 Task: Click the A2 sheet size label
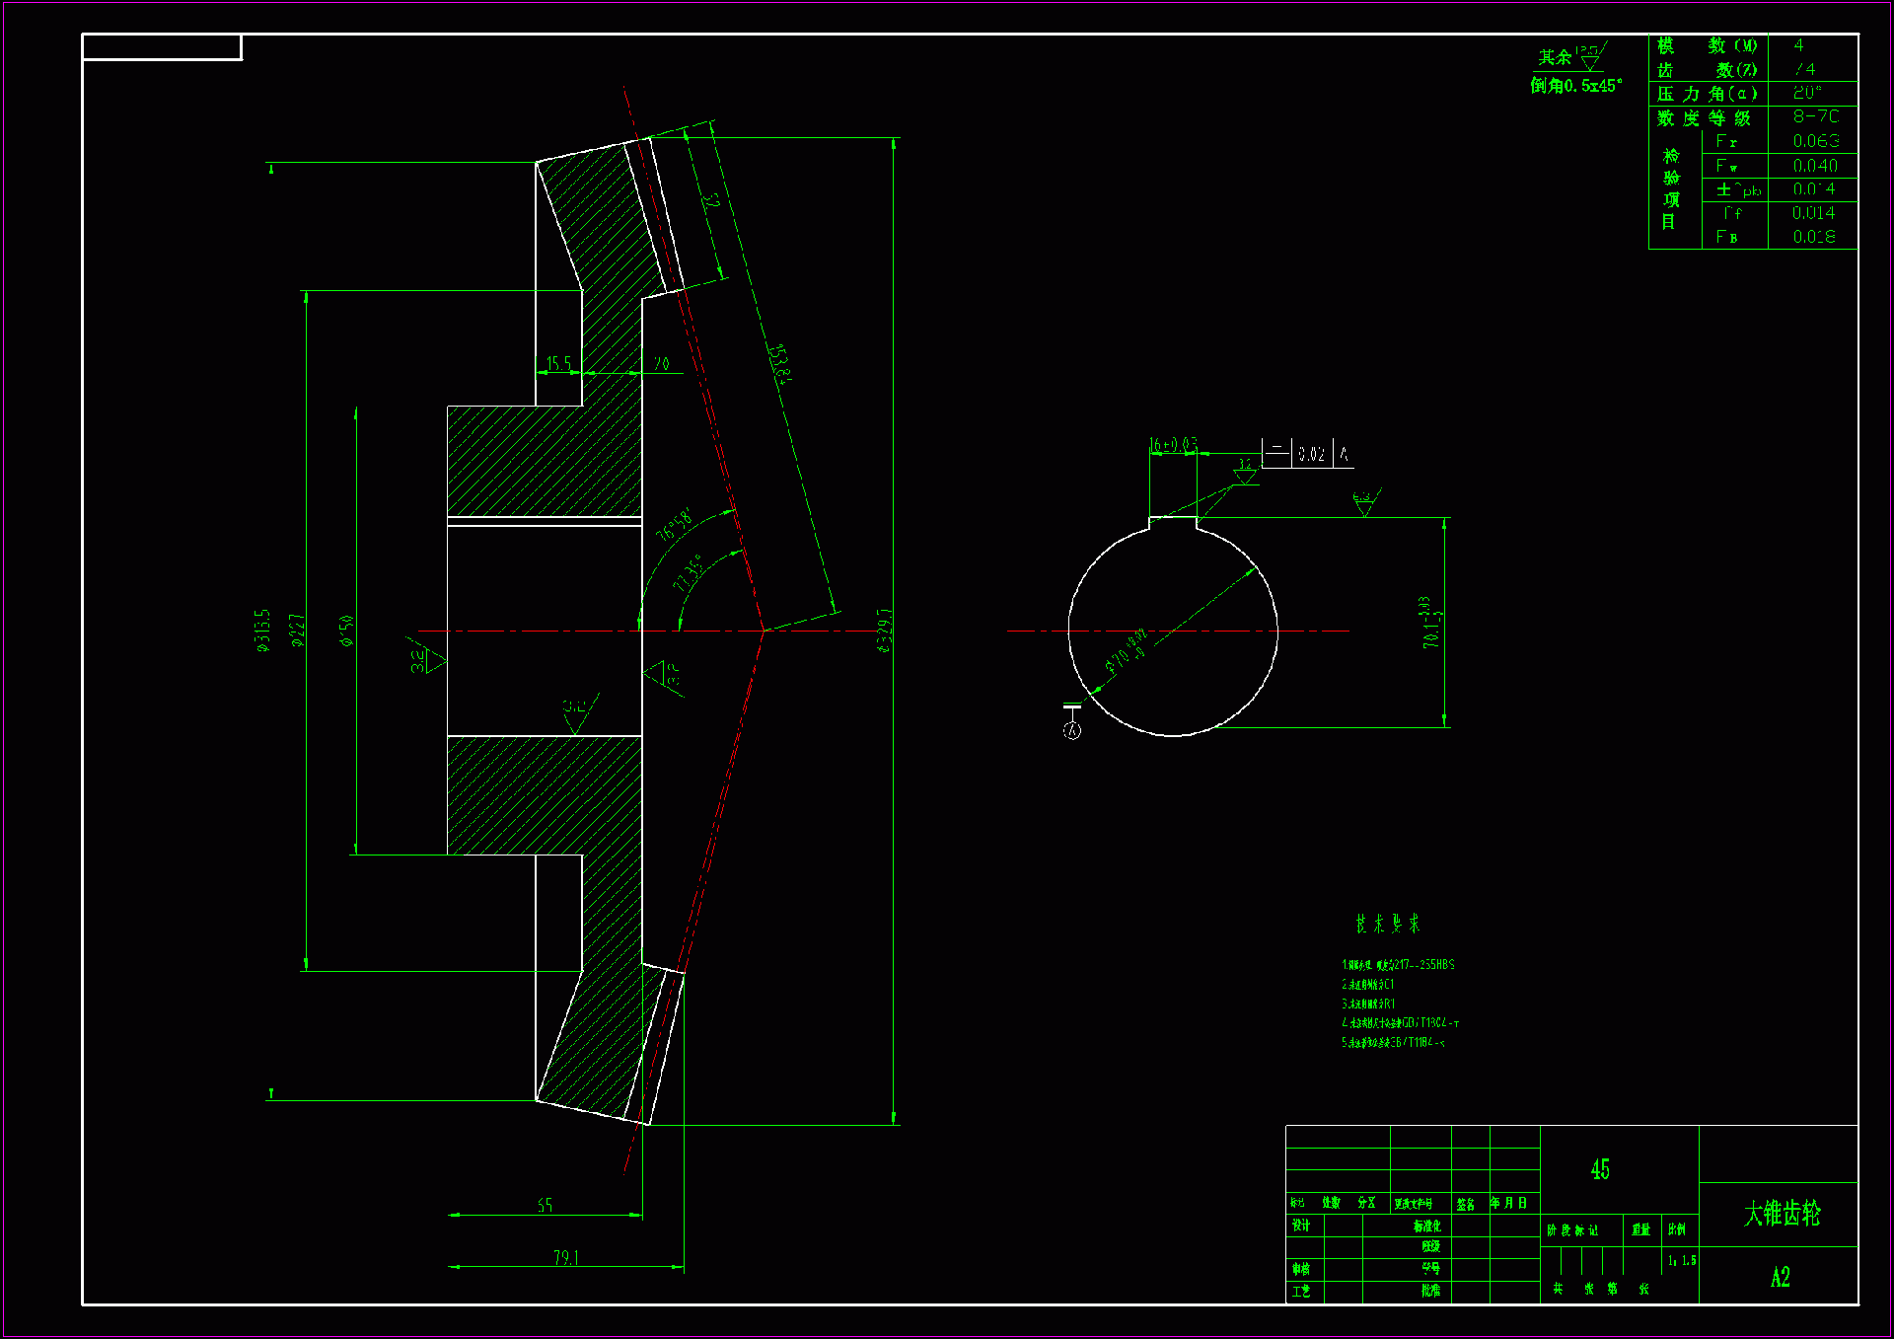coord(1780,1278)
